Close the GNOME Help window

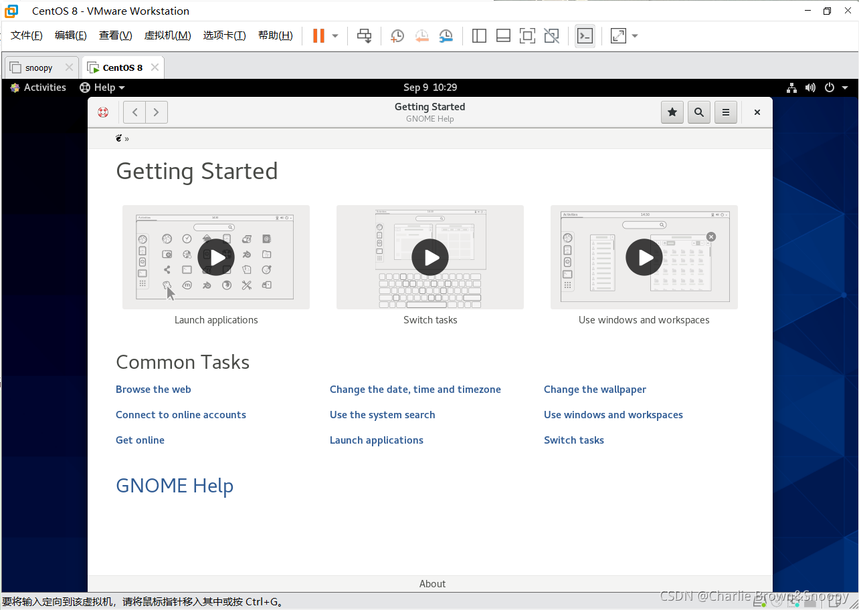click(757, 112)
